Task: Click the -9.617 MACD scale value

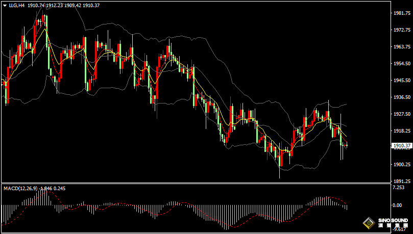Action: coord(399,229)
